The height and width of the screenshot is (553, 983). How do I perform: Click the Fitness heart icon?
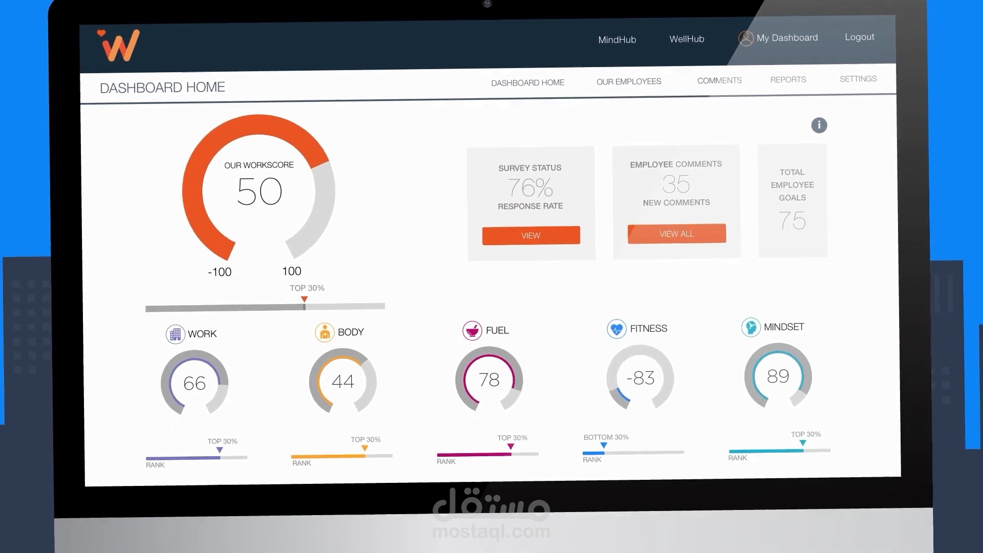coord(616,329)
